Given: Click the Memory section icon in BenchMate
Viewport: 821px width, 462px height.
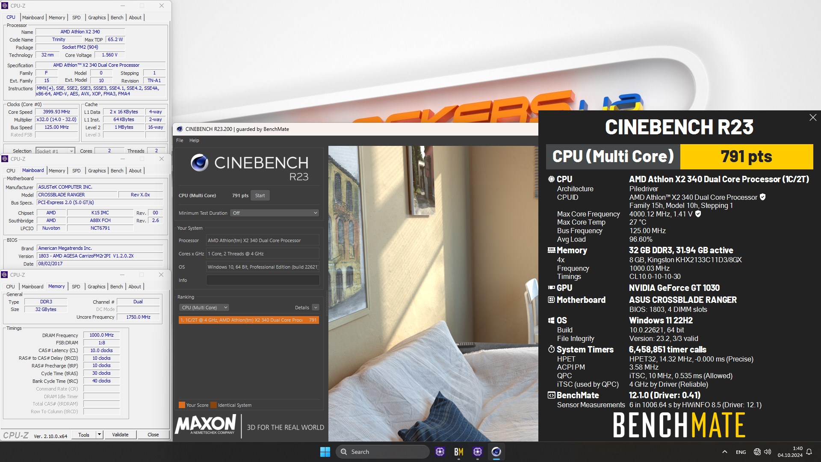Looking at the screenshot, I should point(551,250).
